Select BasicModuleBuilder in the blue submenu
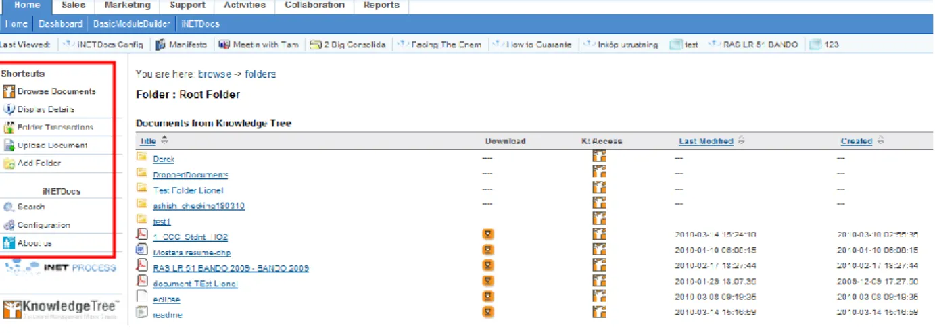Image resolution: width=935 pixels, height=333 pixels. tap(132, 24)
